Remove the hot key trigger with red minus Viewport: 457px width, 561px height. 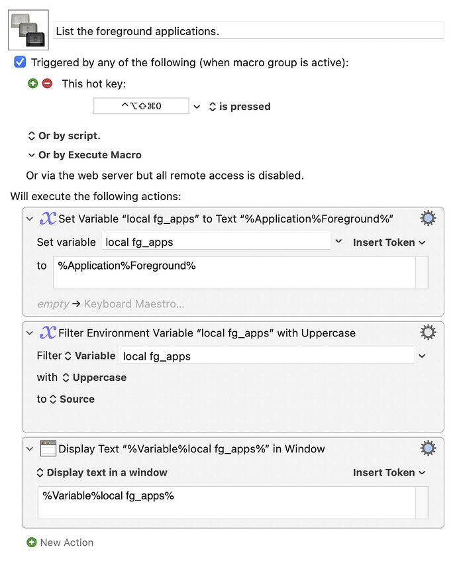[x=47, y=83]
